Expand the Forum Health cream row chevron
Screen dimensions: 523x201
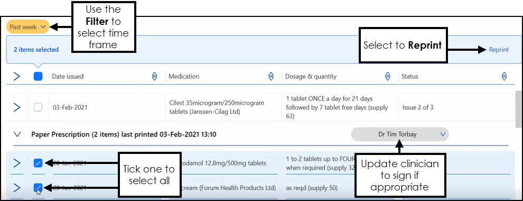point(17,188)
